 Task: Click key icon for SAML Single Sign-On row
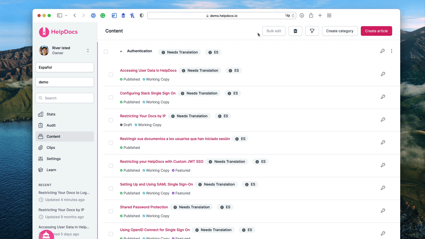[383, 188]
